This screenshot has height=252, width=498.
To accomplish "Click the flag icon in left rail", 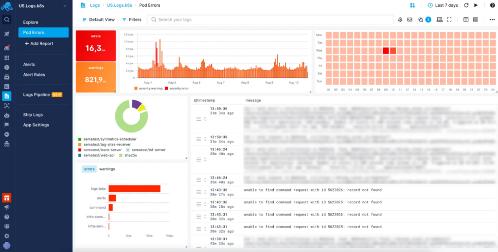I will pyautogui.click(x=7, y=125).
